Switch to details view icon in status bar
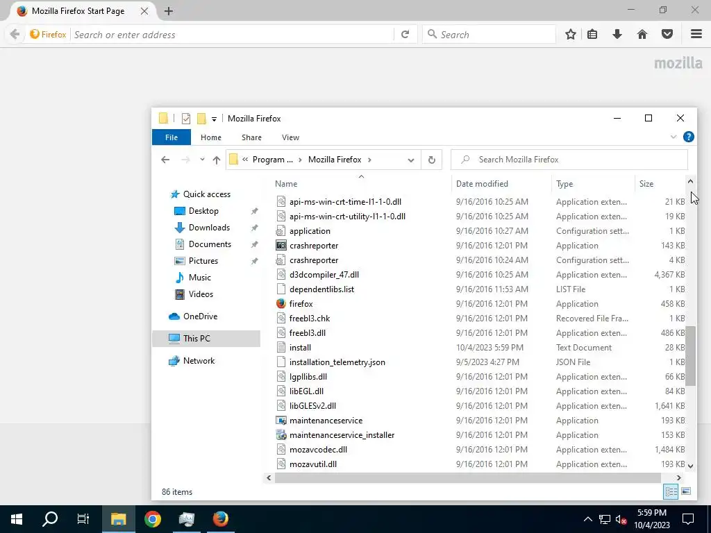The width and height of the screenshot is (711, 533). 671,491
